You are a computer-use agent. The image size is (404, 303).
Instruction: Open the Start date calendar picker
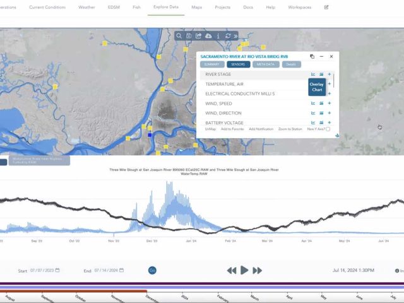[57, 270]
